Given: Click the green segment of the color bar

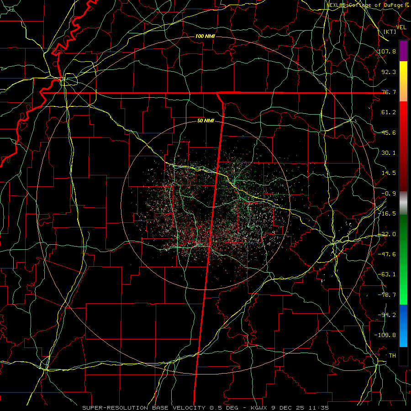Looking at the screenshot, I should 403,259.
